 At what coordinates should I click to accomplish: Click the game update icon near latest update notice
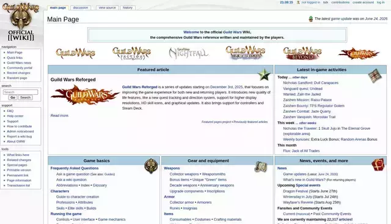(x=311, y=19)
